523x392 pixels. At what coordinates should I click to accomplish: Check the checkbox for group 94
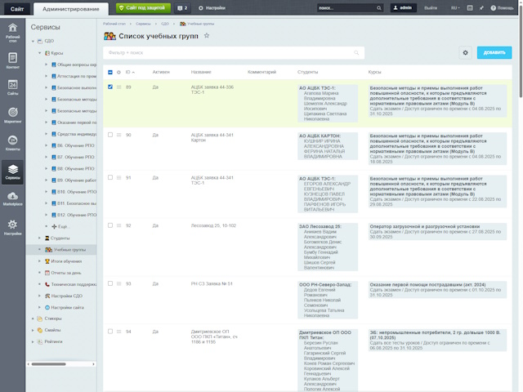[110, 332]
